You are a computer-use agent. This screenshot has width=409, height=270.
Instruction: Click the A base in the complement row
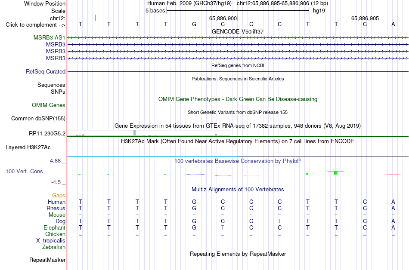point(393,24)
